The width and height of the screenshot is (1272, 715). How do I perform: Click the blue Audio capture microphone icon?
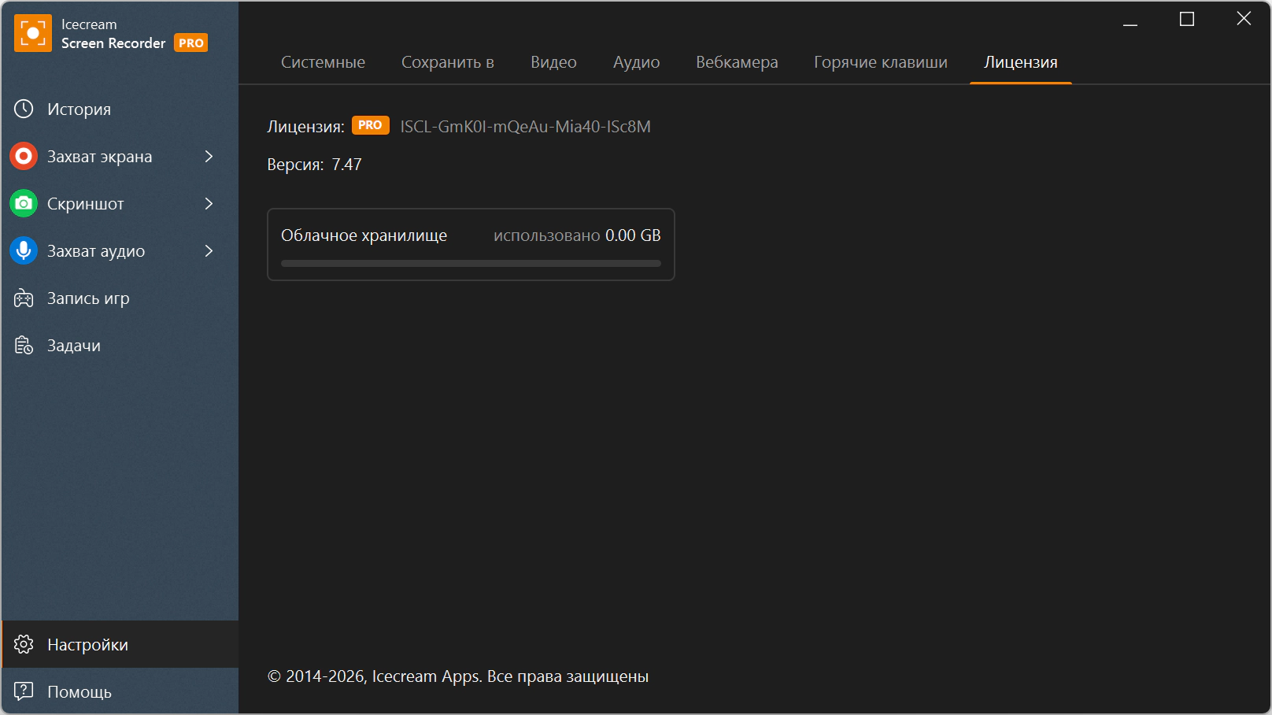click(24, 250)
